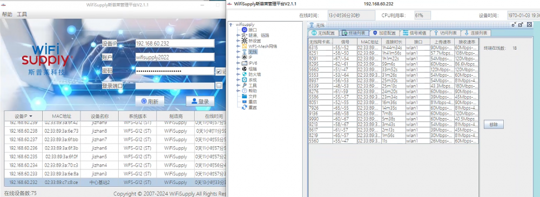Select the 系统 gear icon in tree

pyautogui.click(x=245, y=79)
